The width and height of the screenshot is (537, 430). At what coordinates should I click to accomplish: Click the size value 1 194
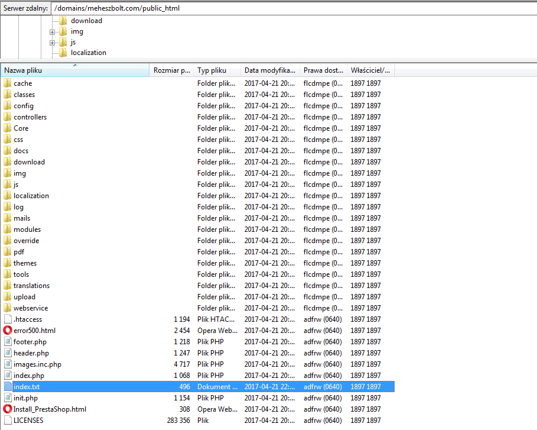click(182, 319)
